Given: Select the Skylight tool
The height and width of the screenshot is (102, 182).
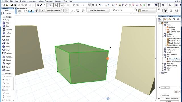Looking at the screenshot, I should coord(8,53).
